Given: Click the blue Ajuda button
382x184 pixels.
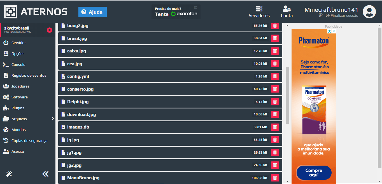Looking at the screenshot, I should [x=92, y=12].
